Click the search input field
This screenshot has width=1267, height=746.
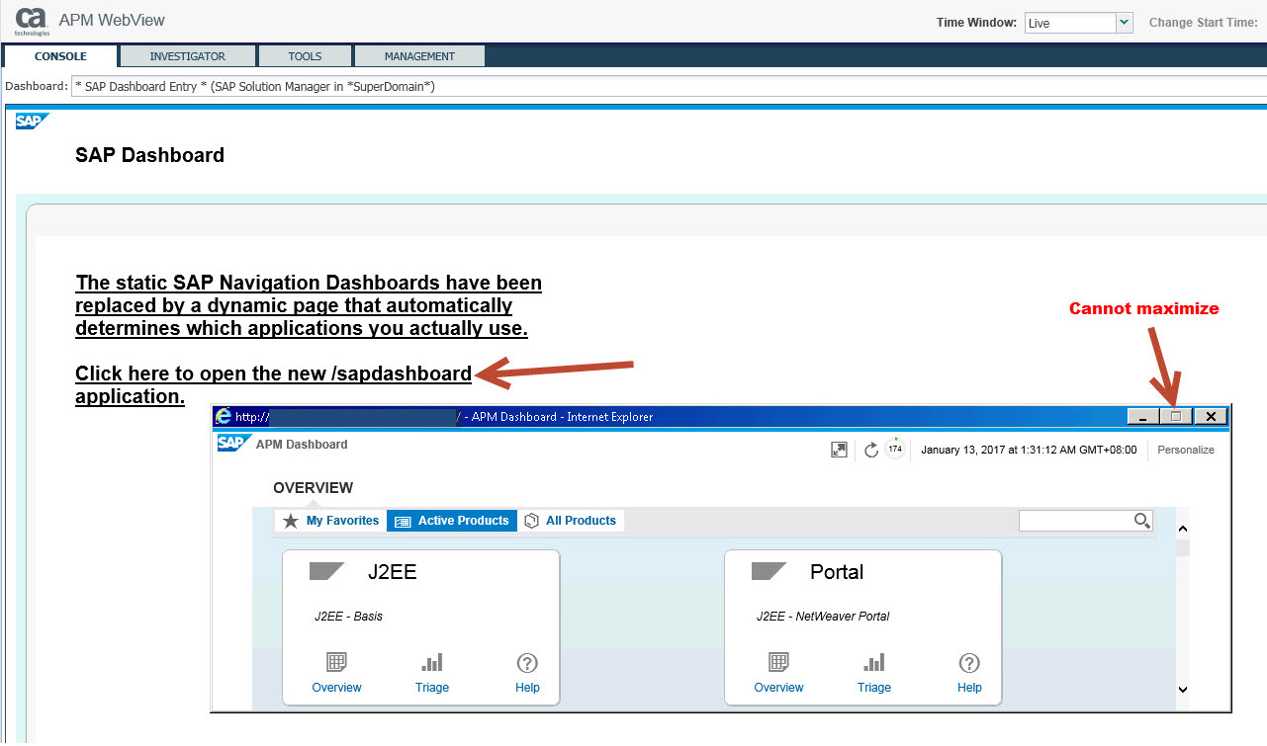pos(1076,521)
